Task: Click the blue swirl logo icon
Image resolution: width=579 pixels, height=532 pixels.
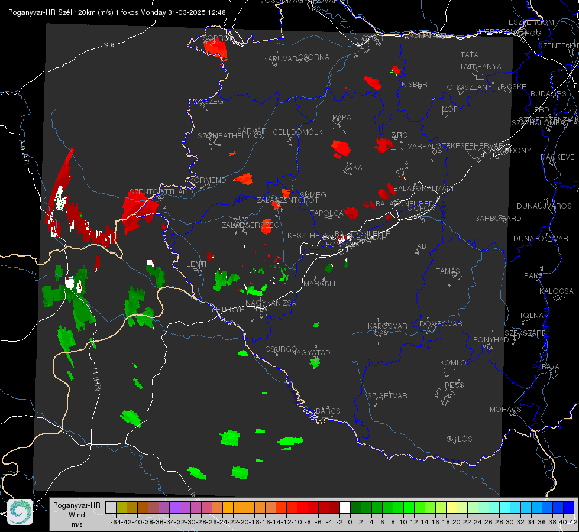Action: click(20, 512)
